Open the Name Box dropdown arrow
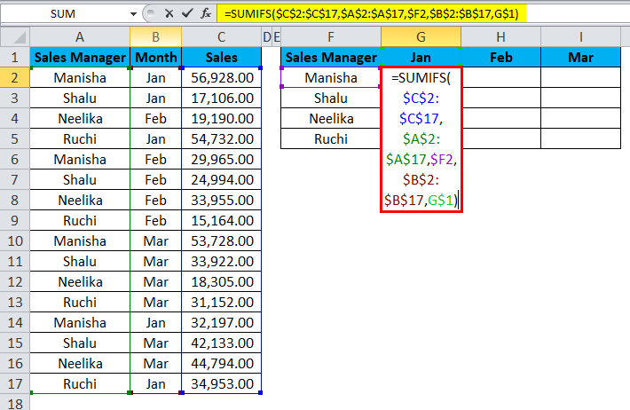The height and width of the screenshot is (410, 630). click(x=133, y=14)
